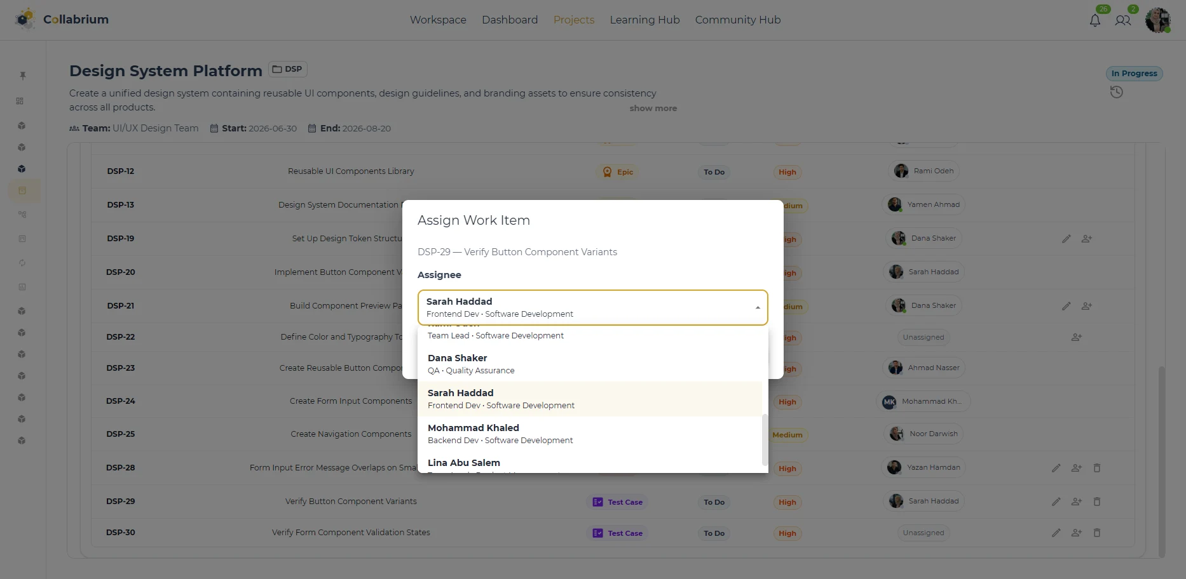This screenshot has height=579, width=1186.
Task: Assign user to DSP-30
Action: tap(1077, 533)
